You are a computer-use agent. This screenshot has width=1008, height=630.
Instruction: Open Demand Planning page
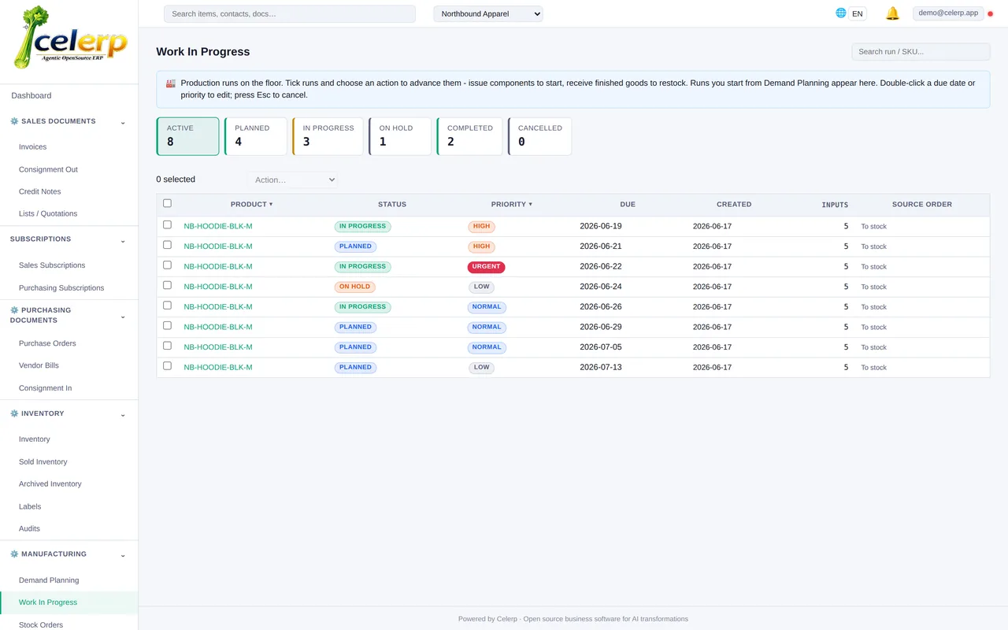tap(49, 580)
